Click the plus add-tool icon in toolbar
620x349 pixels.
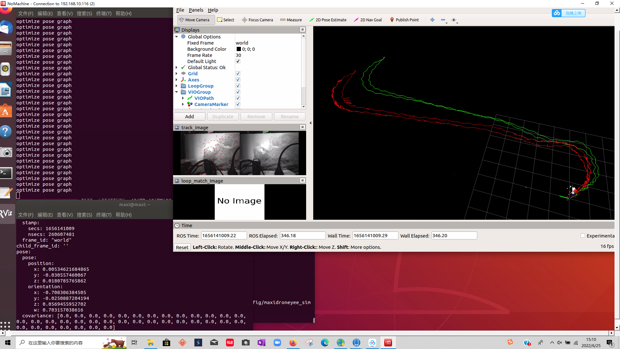click(x=432, y=20)
